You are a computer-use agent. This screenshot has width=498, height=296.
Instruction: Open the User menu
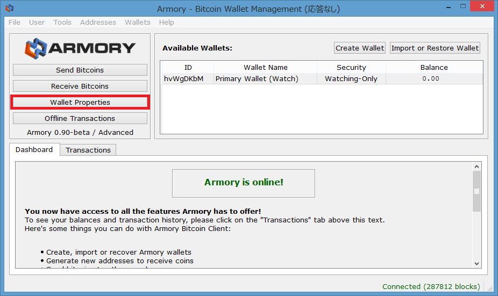pos(37,22)
